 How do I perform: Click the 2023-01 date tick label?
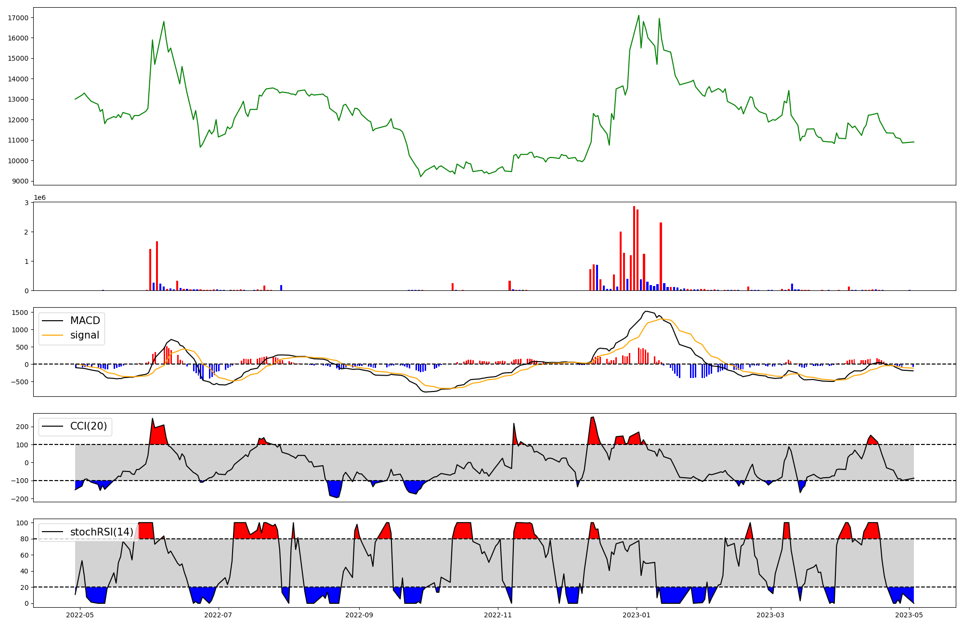[637, 615]
